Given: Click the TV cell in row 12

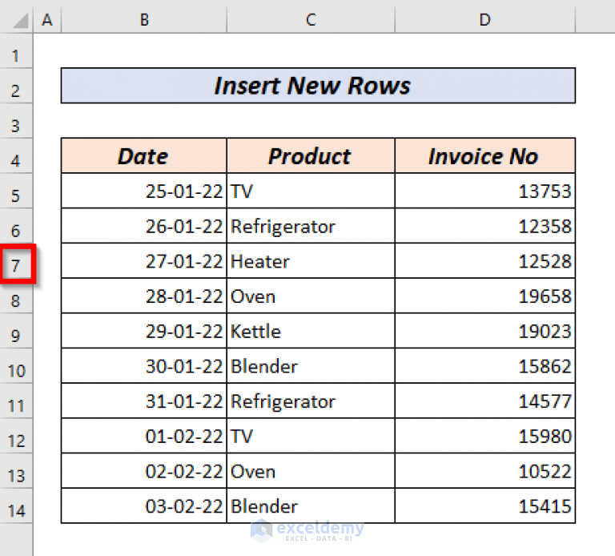Looking at the screenshot, I should (x=311, y=436).
